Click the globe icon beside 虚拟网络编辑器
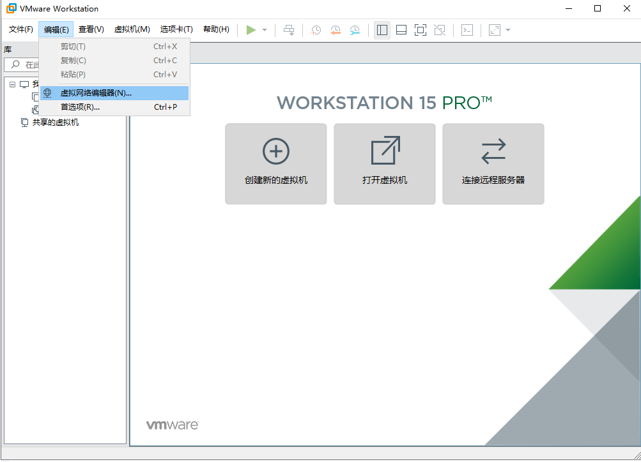This screenshot has width=641, height=462. tap(47, 93)
